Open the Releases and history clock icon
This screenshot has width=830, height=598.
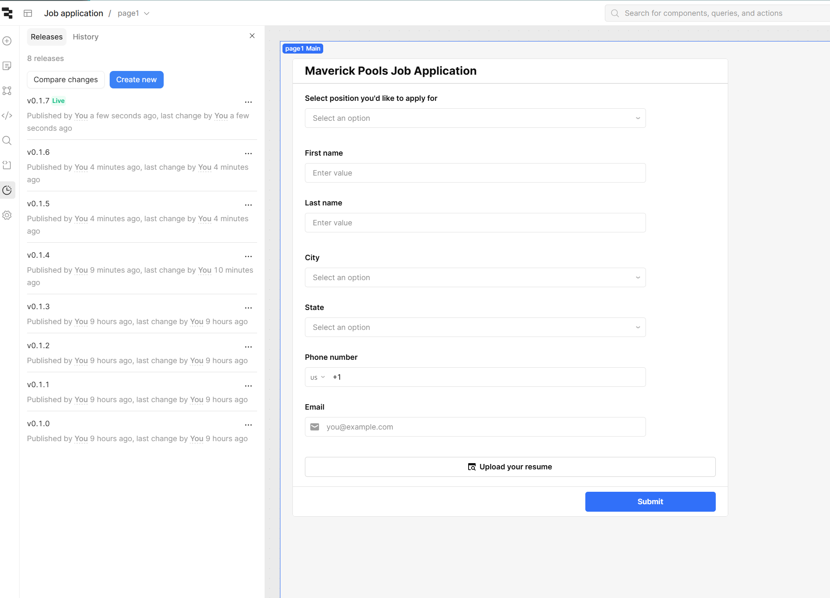point(7,190)
